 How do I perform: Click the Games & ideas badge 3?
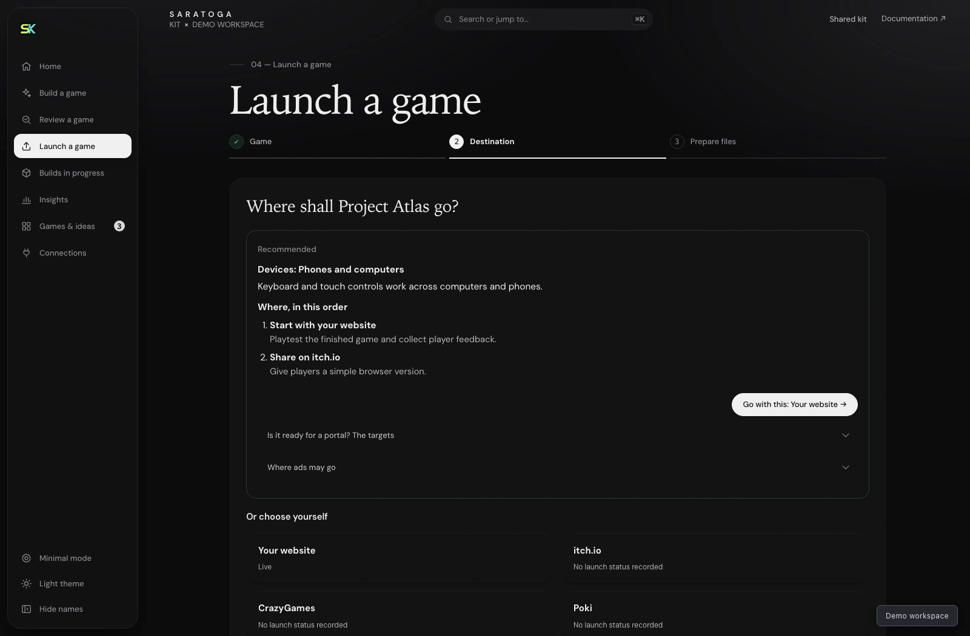coord(119,227)
